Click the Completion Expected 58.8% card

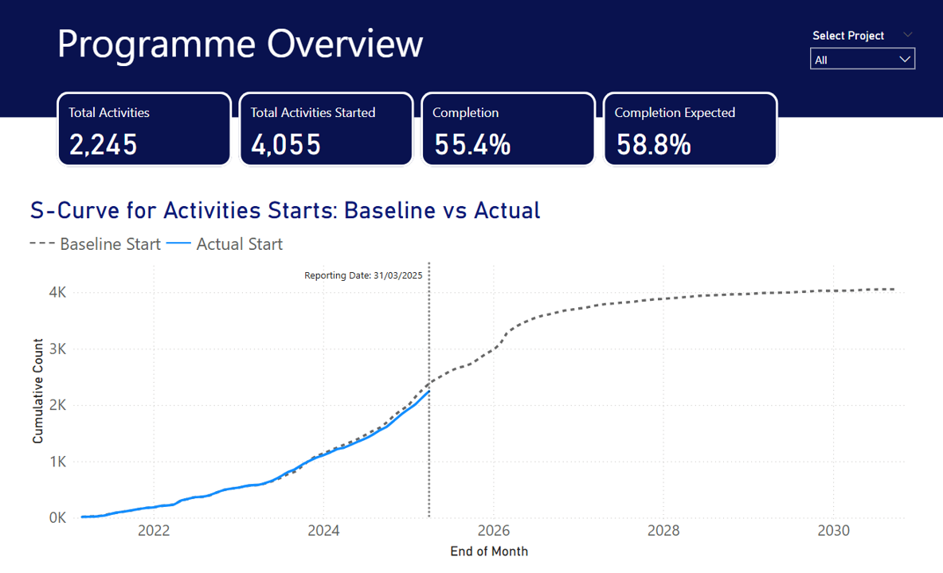[x=690, y=130]
